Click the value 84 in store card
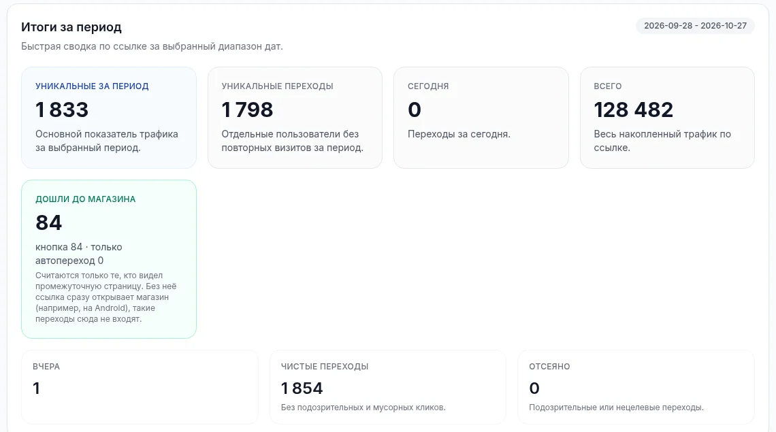The width and height of the screenshot is (776, 432). pos(48,222)
